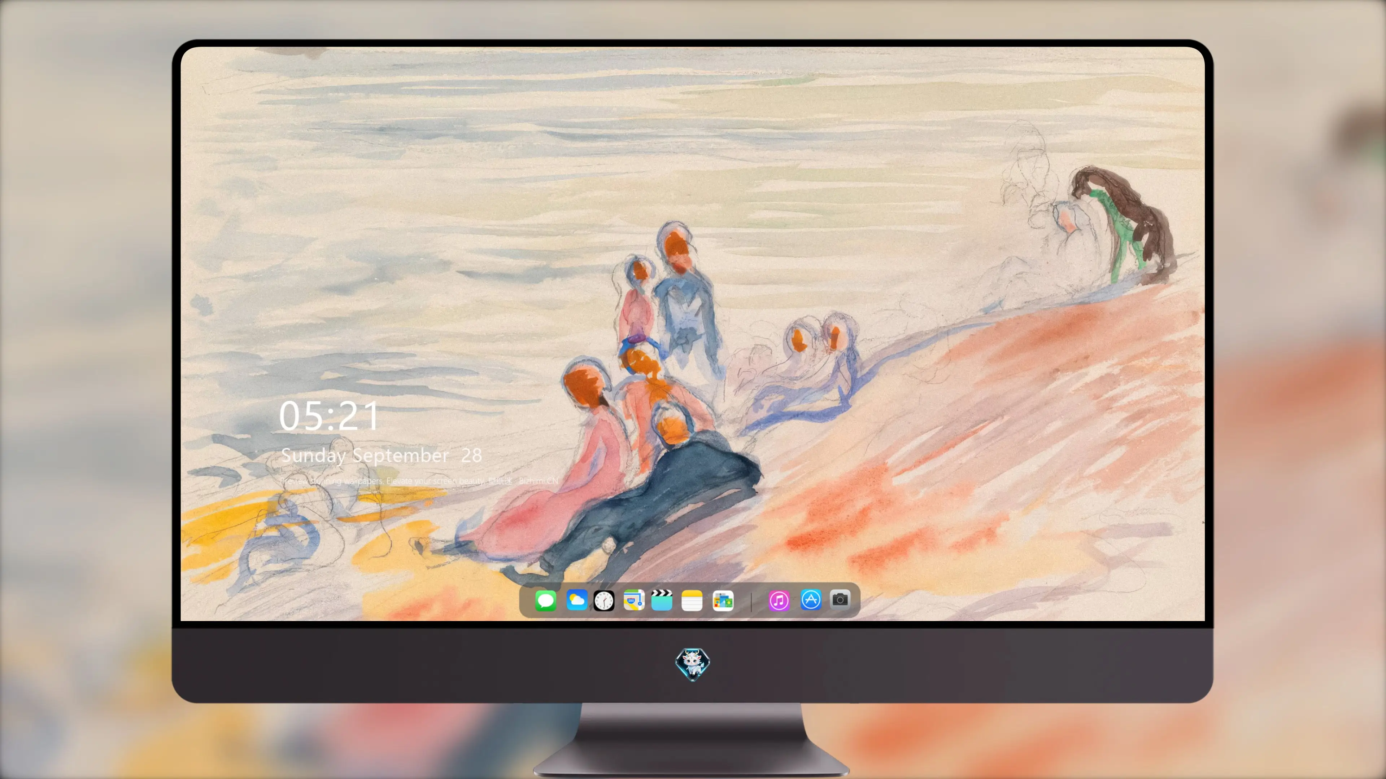Open the Camera app icon
The image size is (1386, 779).
click(840, 599)
